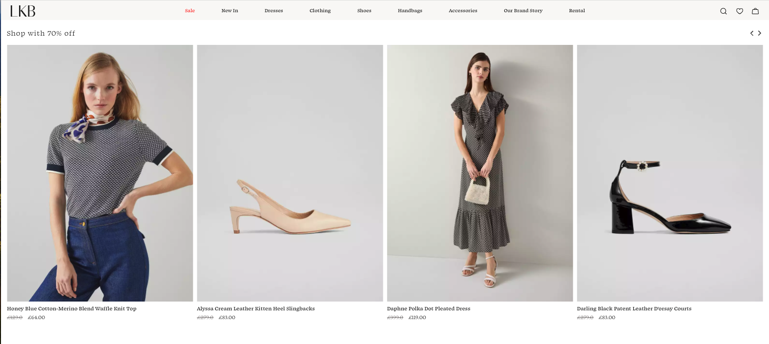Show previous carousel products arrow
This screenshot has width=769, height=344.
pyautogui.click(x=751, y=33)
